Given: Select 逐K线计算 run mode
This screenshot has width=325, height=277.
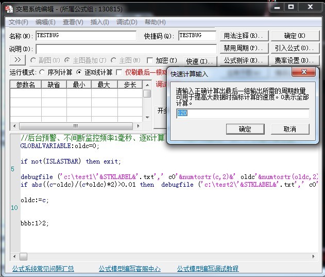Looking at the screenshot, I should pyautogui.click(x=79, y=72).
